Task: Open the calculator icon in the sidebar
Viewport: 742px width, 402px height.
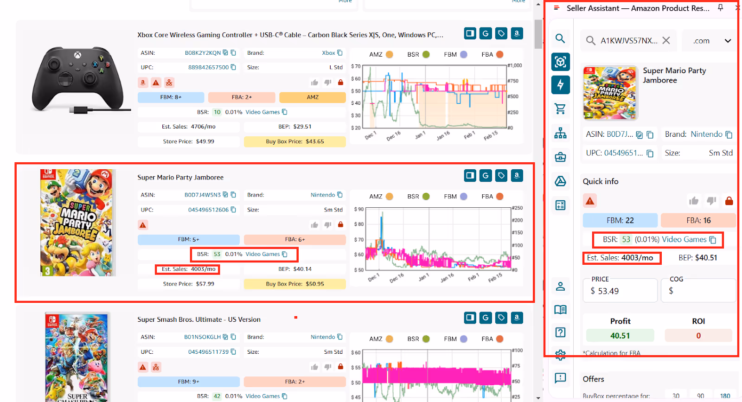Action: click(x=560, y=205)
